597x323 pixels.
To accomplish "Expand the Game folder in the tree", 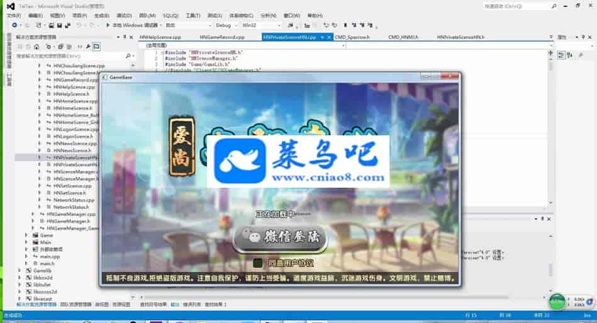I will pos(26,235).
